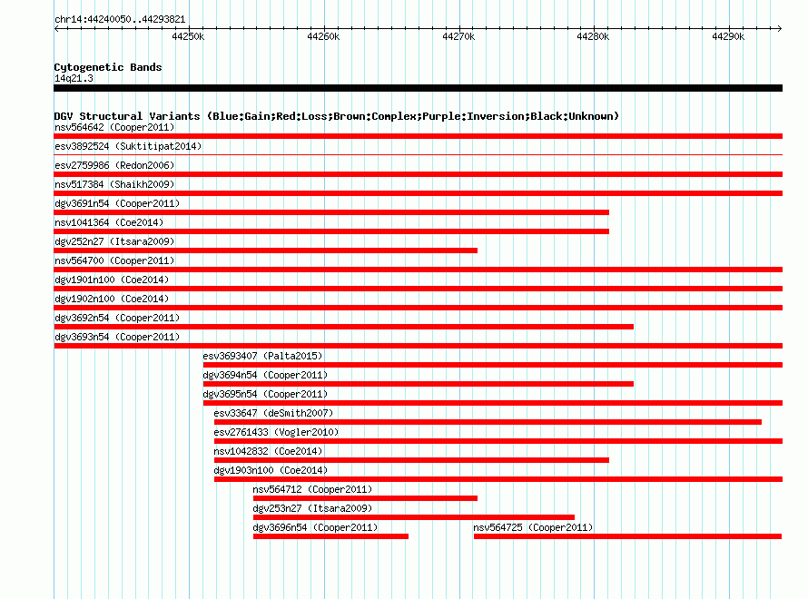
Task: Click the red bar under dgv3694n54
Action: pos(419,384)
